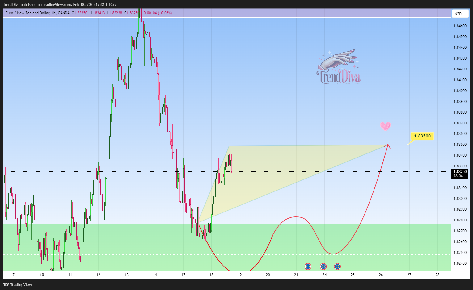Click the red projected arrow tip near 1.83500
The image size is (473, 290).
point(388,145)
